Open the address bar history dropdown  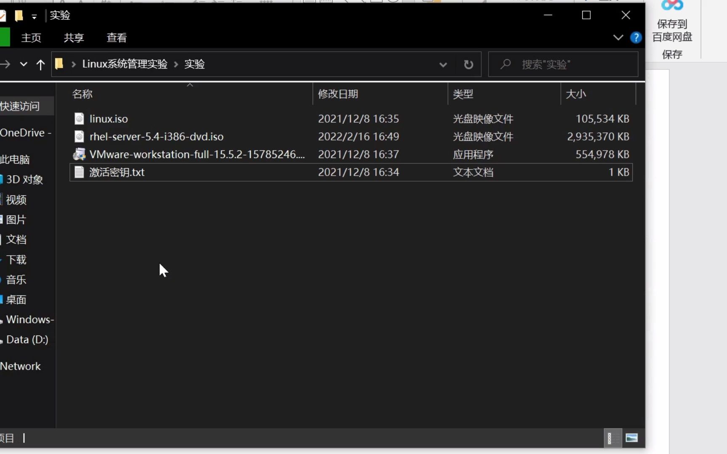point(443,64)
